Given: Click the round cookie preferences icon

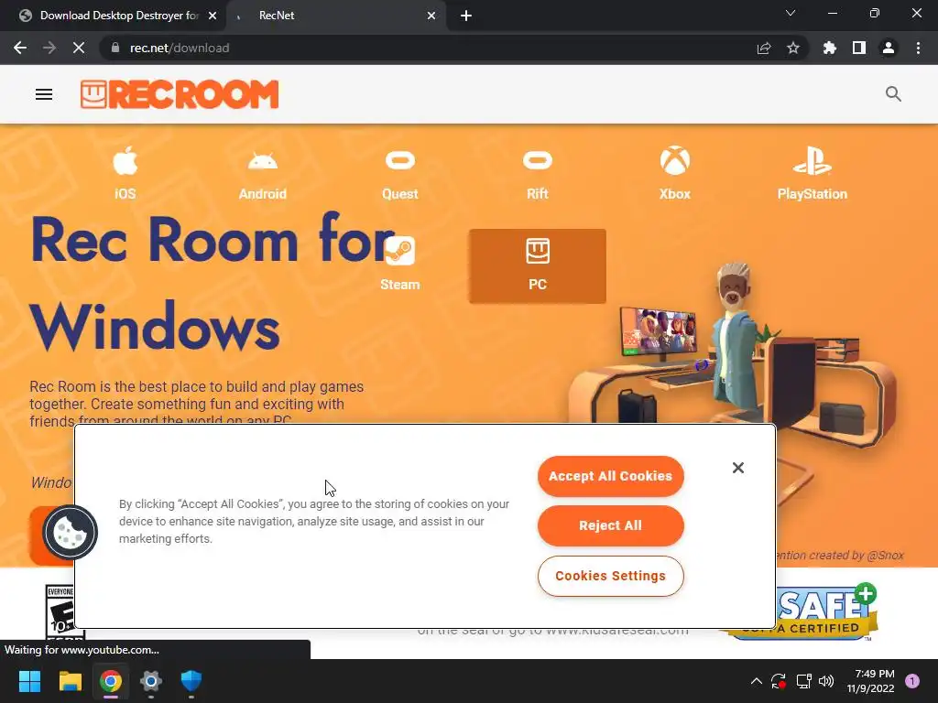Looking at the screenshot, I should point(70,533).
